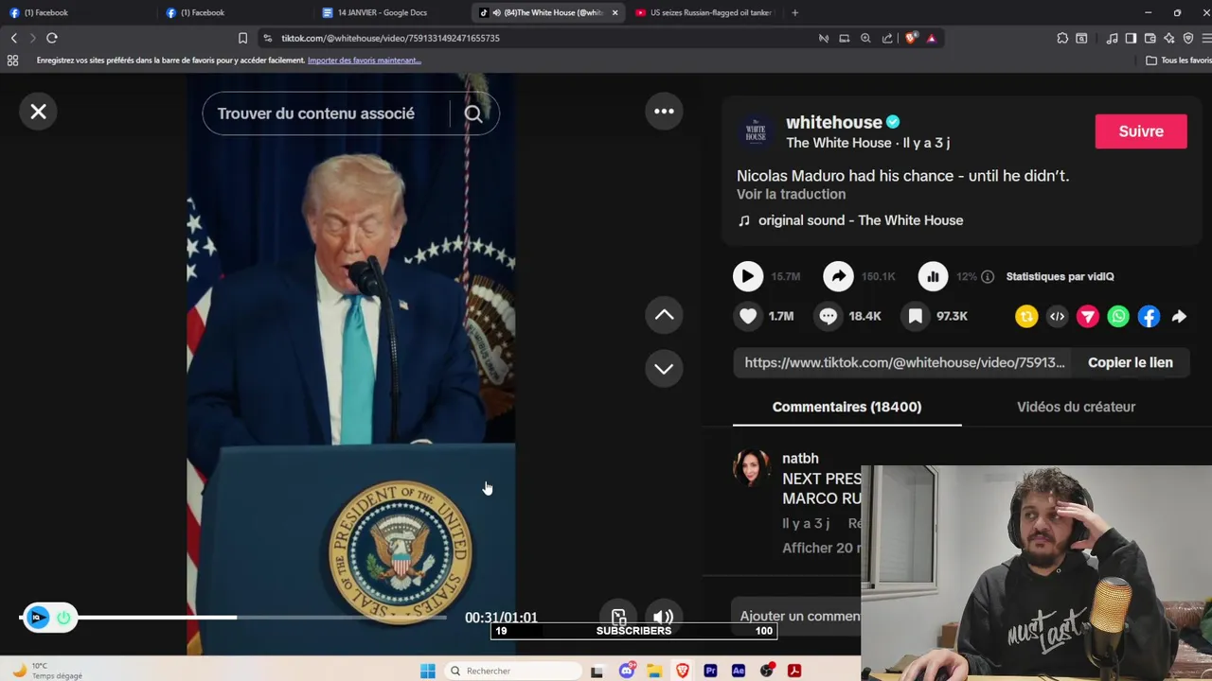
Task: Click natbh's comment avatar
Action: 752,467
